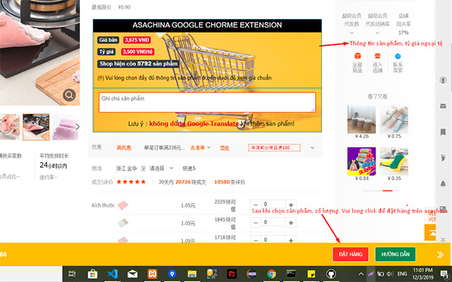Click the red coupon tag 本店部分商品满100
Screen dimensions: 452x282
click(x=274, y=147)
